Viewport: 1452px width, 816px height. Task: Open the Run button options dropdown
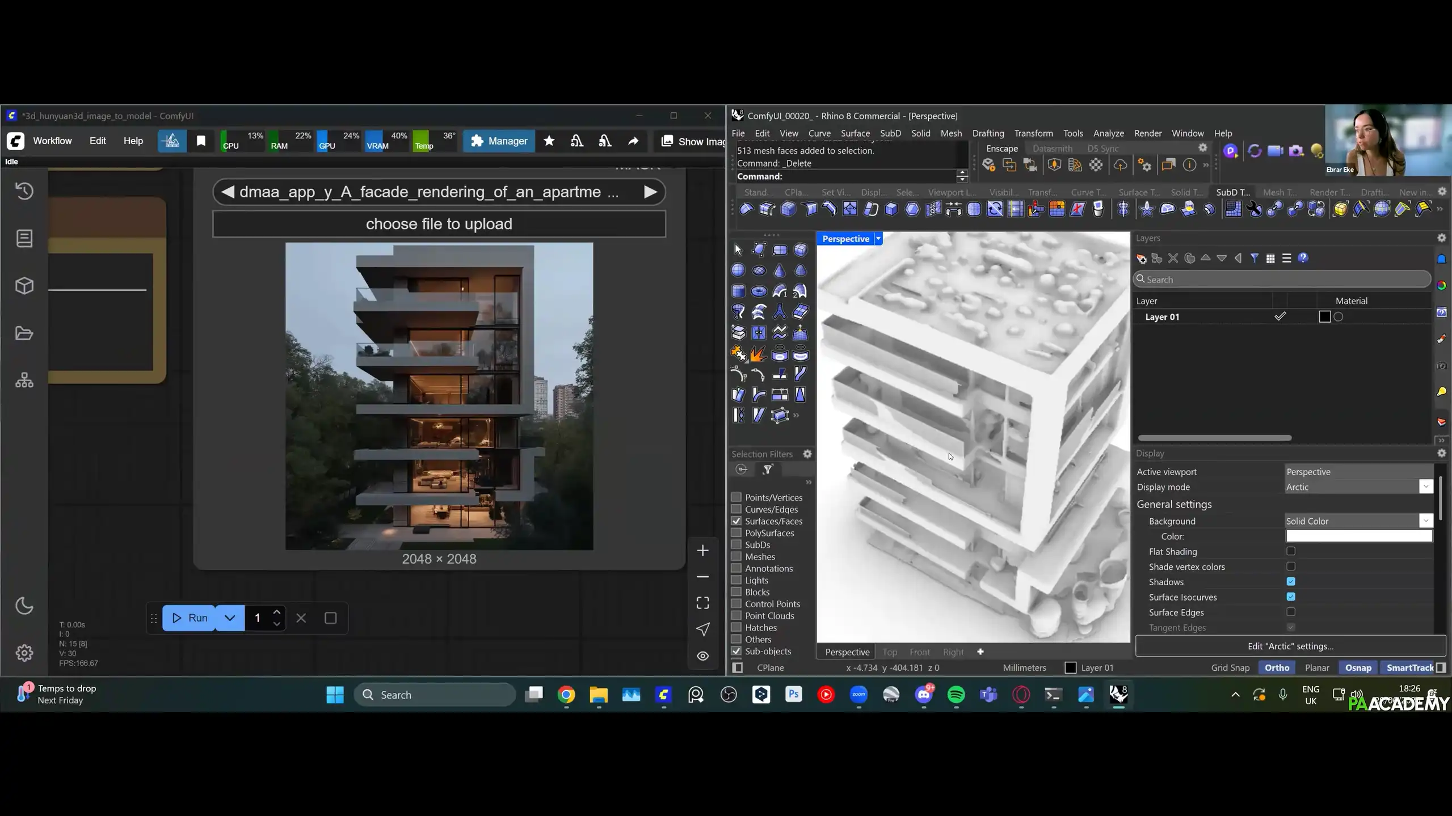coord(230,618)
